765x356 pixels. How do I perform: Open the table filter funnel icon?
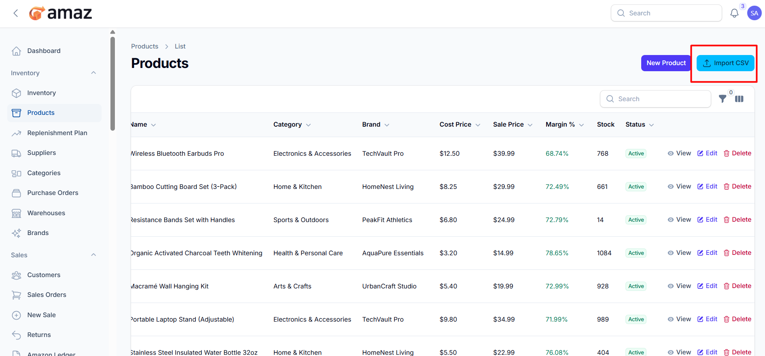[723, 99]
